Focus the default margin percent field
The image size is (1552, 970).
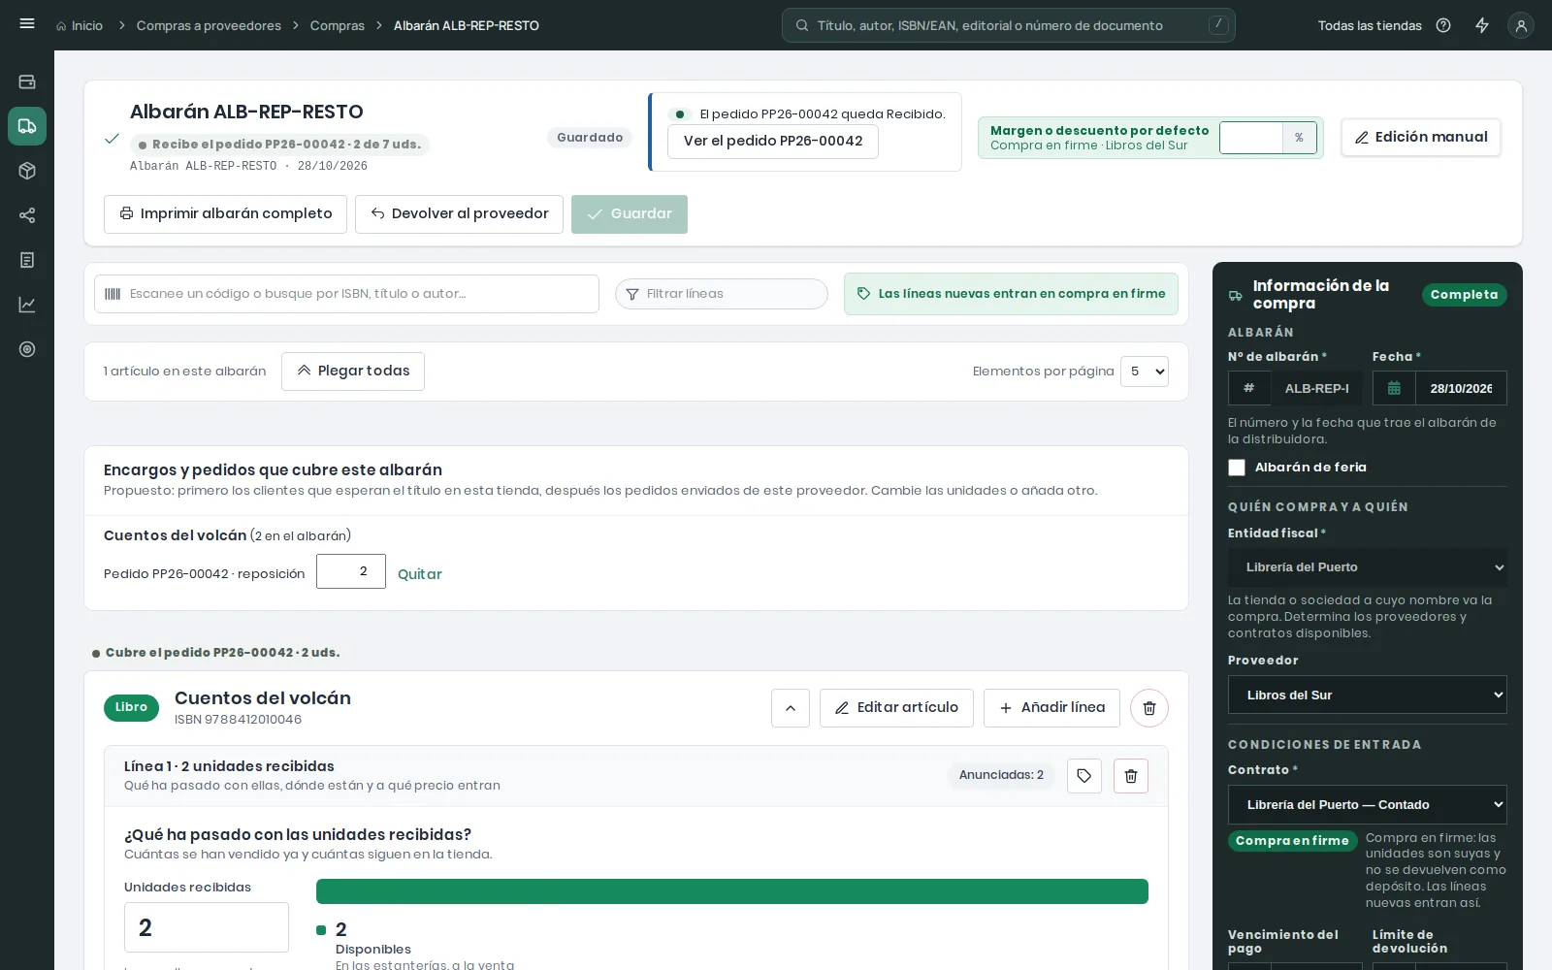tap(1251, 138)
